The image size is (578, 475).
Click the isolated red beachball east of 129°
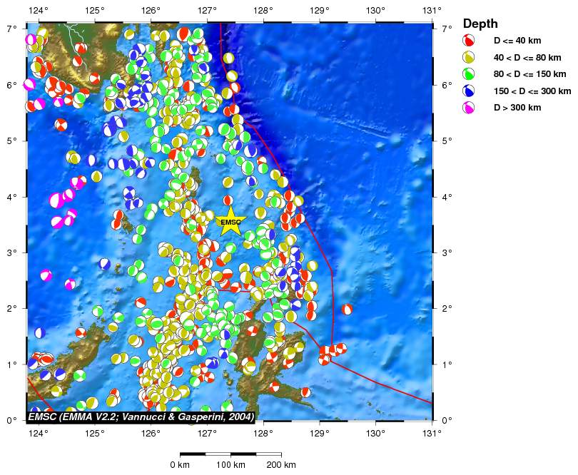click(347, 309)
